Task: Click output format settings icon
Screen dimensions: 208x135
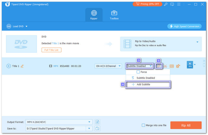Action: point(97,122)
